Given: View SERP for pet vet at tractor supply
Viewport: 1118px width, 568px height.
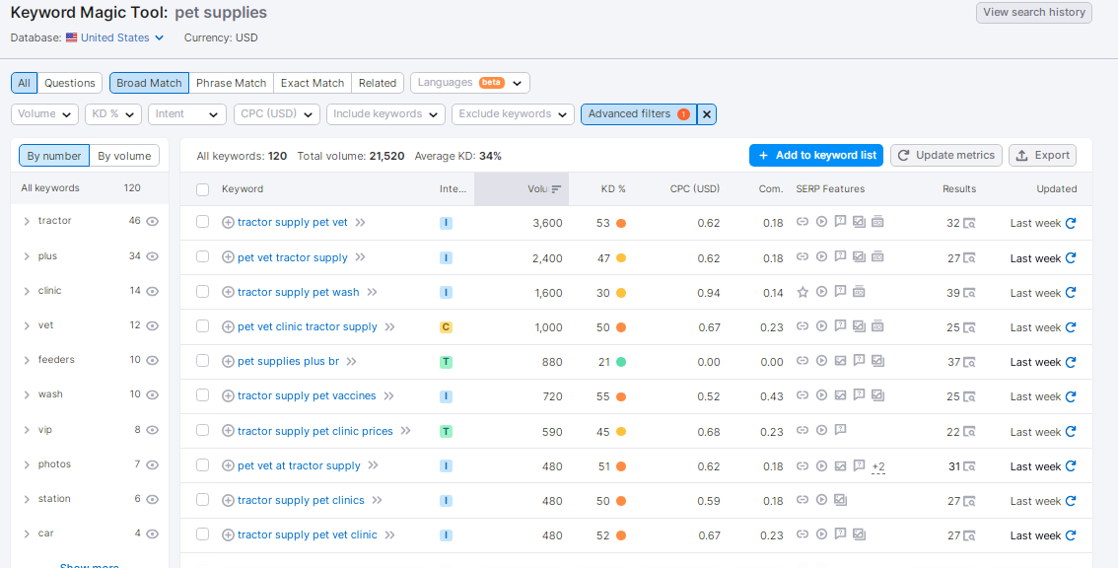Looking at the screenshot, I should pos(970,466).
